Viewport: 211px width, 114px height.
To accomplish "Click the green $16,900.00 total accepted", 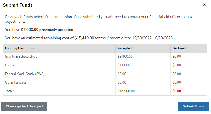I will (x=126, y=91).
